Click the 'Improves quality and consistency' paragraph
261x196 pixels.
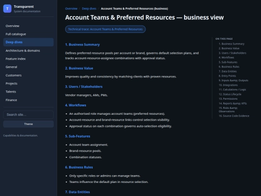tap(121, 76)
